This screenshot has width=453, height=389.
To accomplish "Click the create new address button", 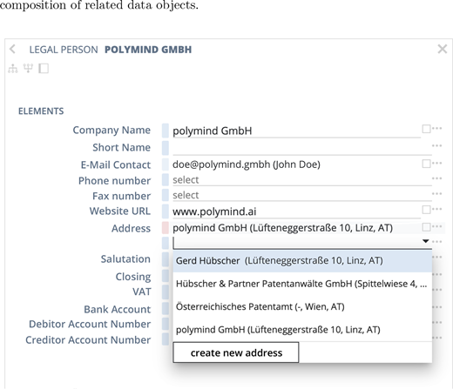I will 236,352.
